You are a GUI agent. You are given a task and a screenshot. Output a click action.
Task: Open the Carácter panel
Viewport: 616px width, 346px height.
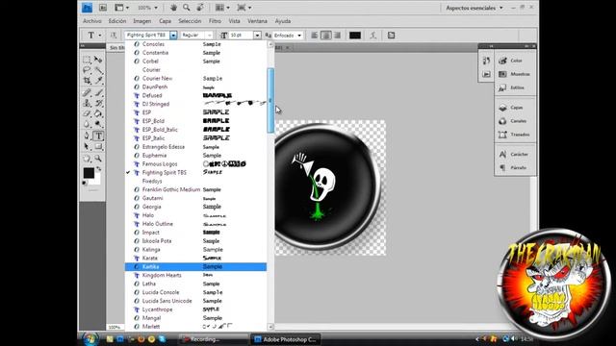click(x=515, y=155)
